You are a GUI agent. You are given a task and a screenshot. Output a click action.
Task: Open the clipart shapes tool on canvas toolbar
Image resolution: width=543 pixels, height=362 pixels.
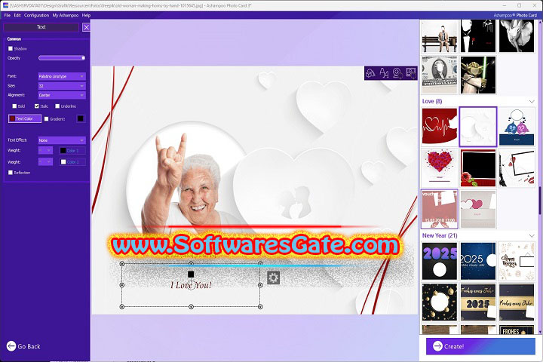tap(370, 73)
